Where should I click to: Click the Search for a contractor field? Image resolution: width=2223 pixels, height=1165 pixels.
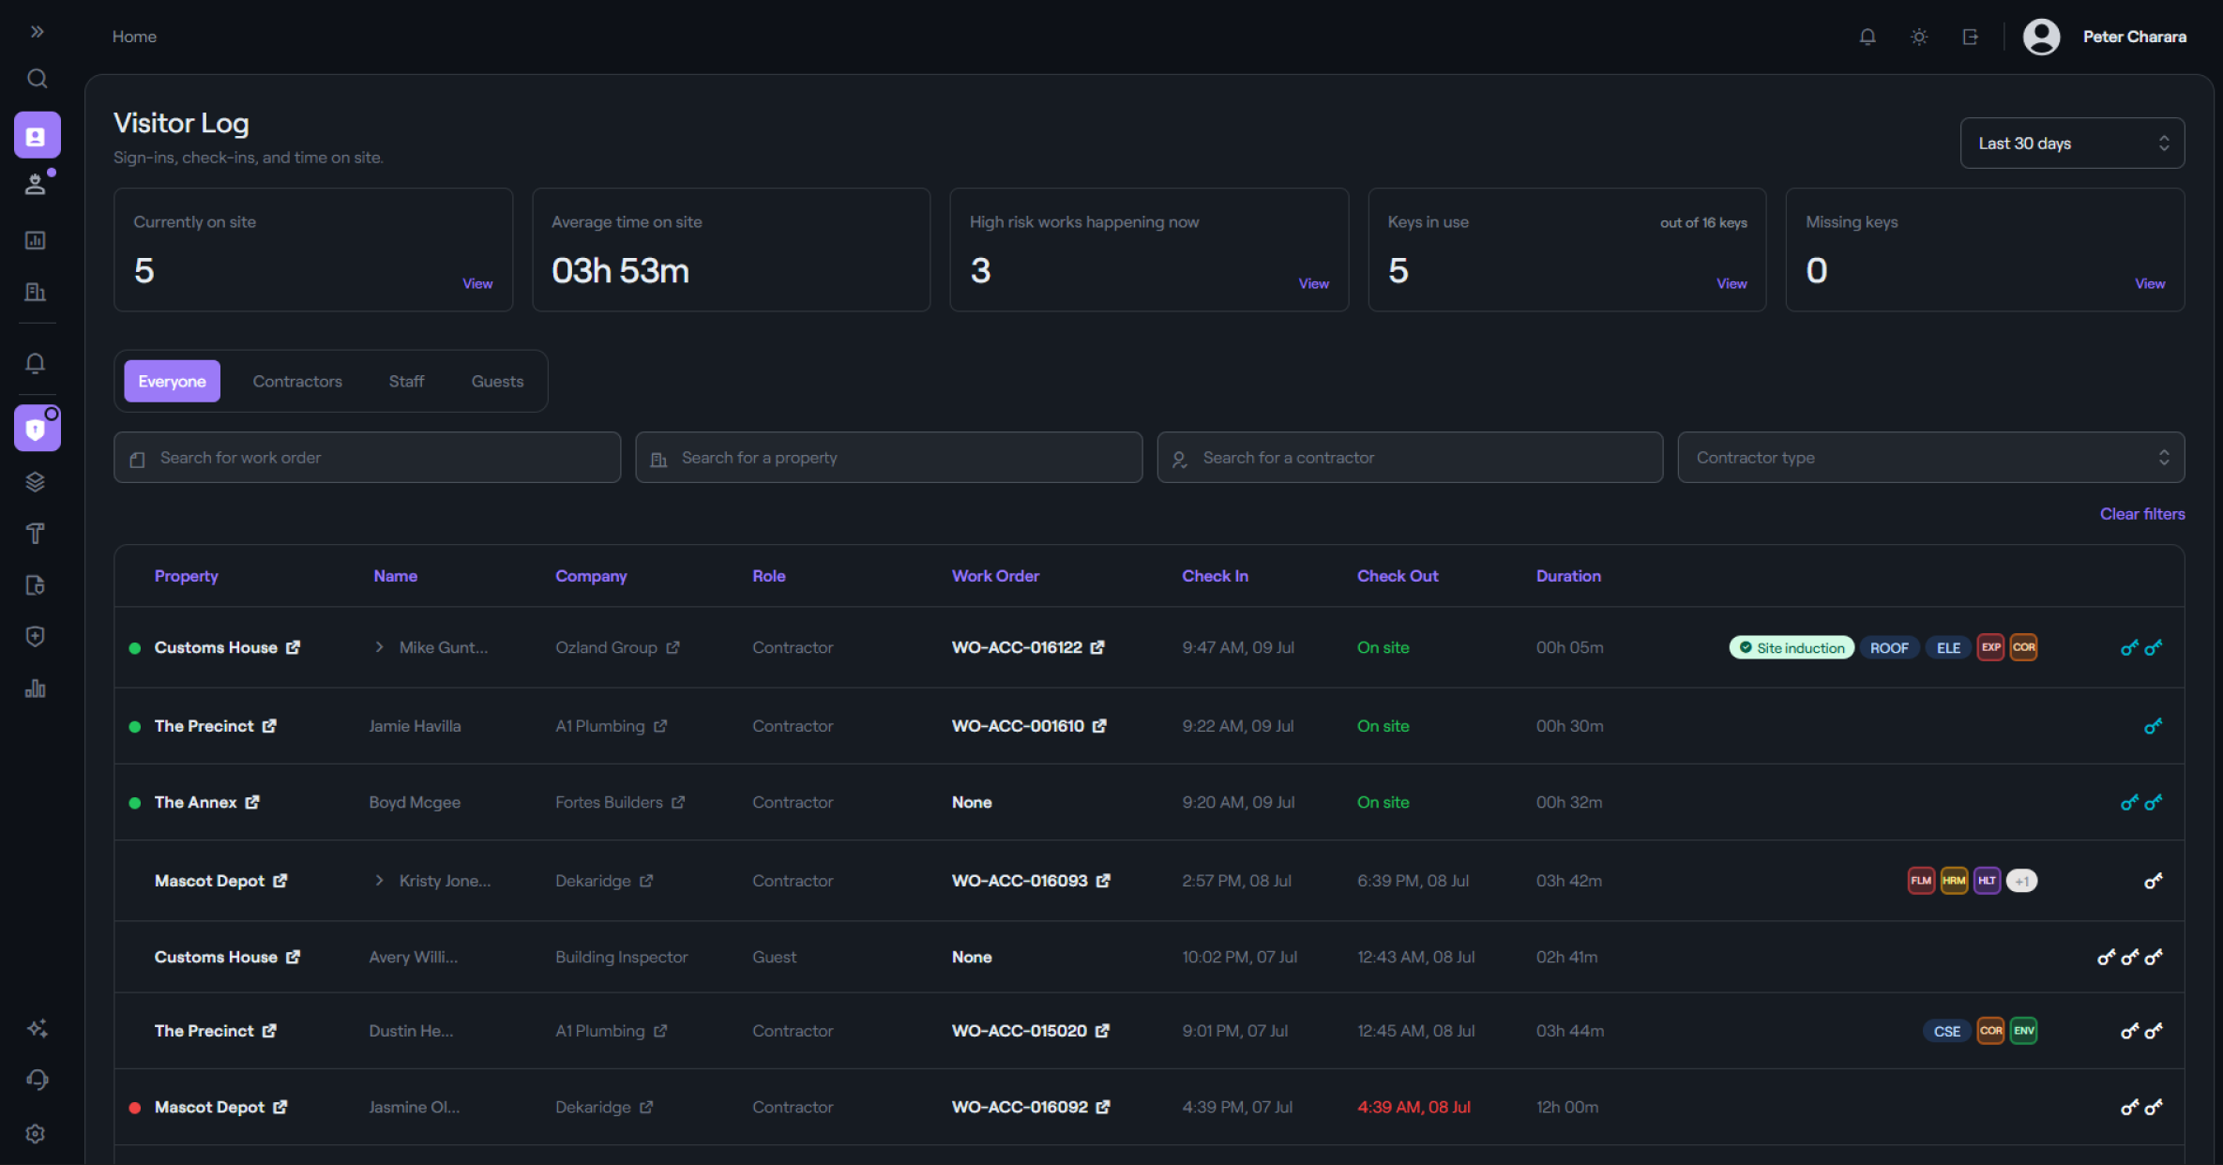point(1410,458)
